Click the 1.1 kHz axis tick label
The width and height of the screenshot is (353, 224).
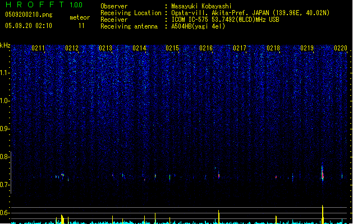[x=5, y=73]
